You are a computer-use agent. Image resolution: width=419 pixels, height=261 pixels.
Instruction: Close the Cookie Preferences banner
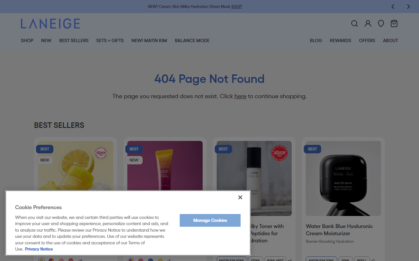tap(240, 197)
